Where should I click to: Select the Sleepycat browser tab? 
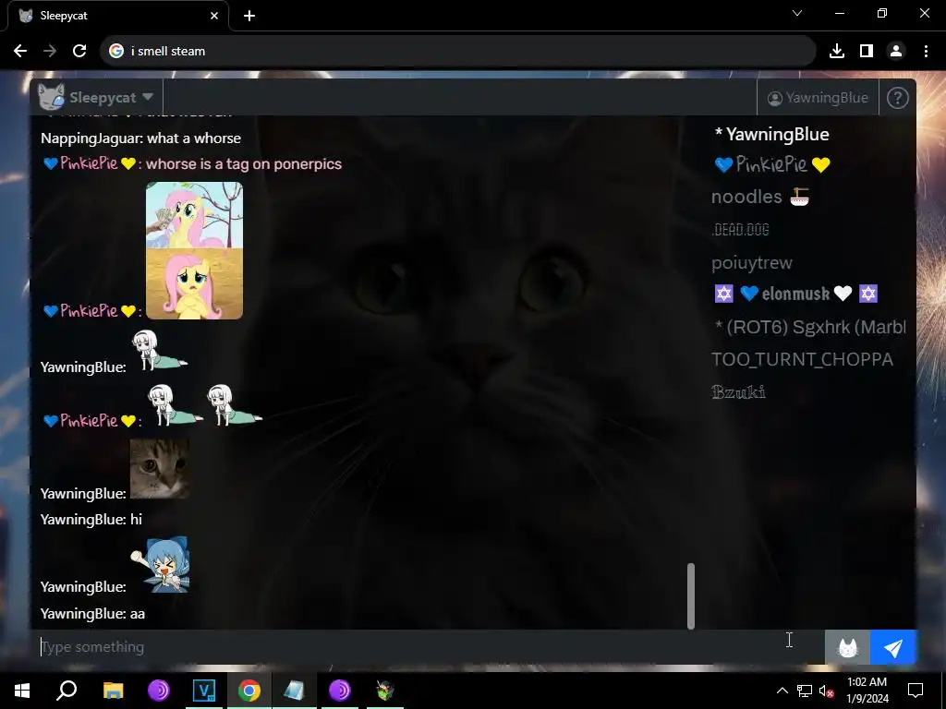pyautogui.click(x=118, y=16)
